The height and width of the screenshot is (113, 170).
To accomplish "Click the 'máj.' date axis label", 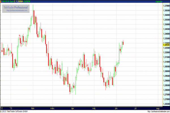I will 94,108.
